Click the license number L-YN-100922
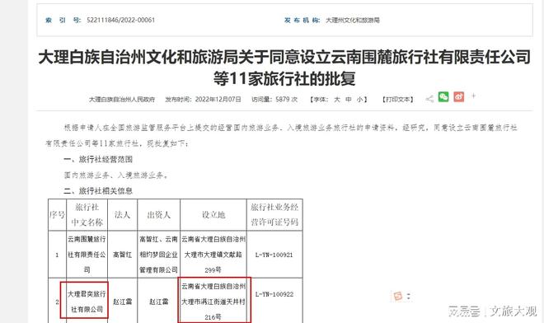Viewport: 544px width, 323px height. (x=274, y=294)
